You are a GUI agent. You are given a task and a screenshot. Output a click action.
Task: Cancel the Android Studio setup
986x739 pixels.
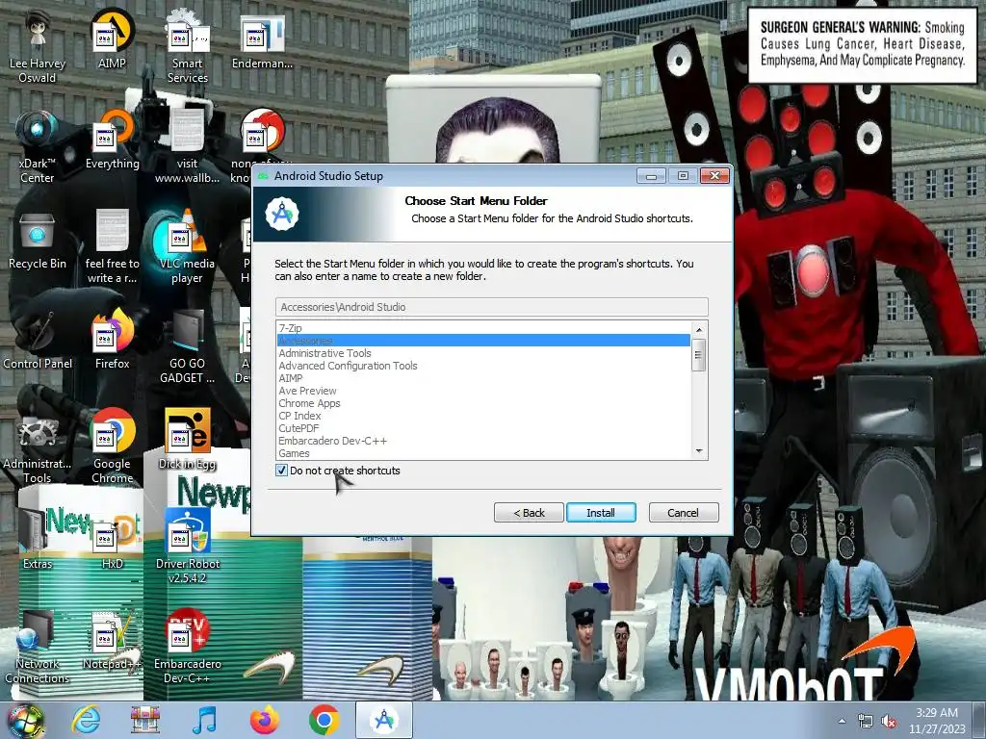click(x=683, y=513)
